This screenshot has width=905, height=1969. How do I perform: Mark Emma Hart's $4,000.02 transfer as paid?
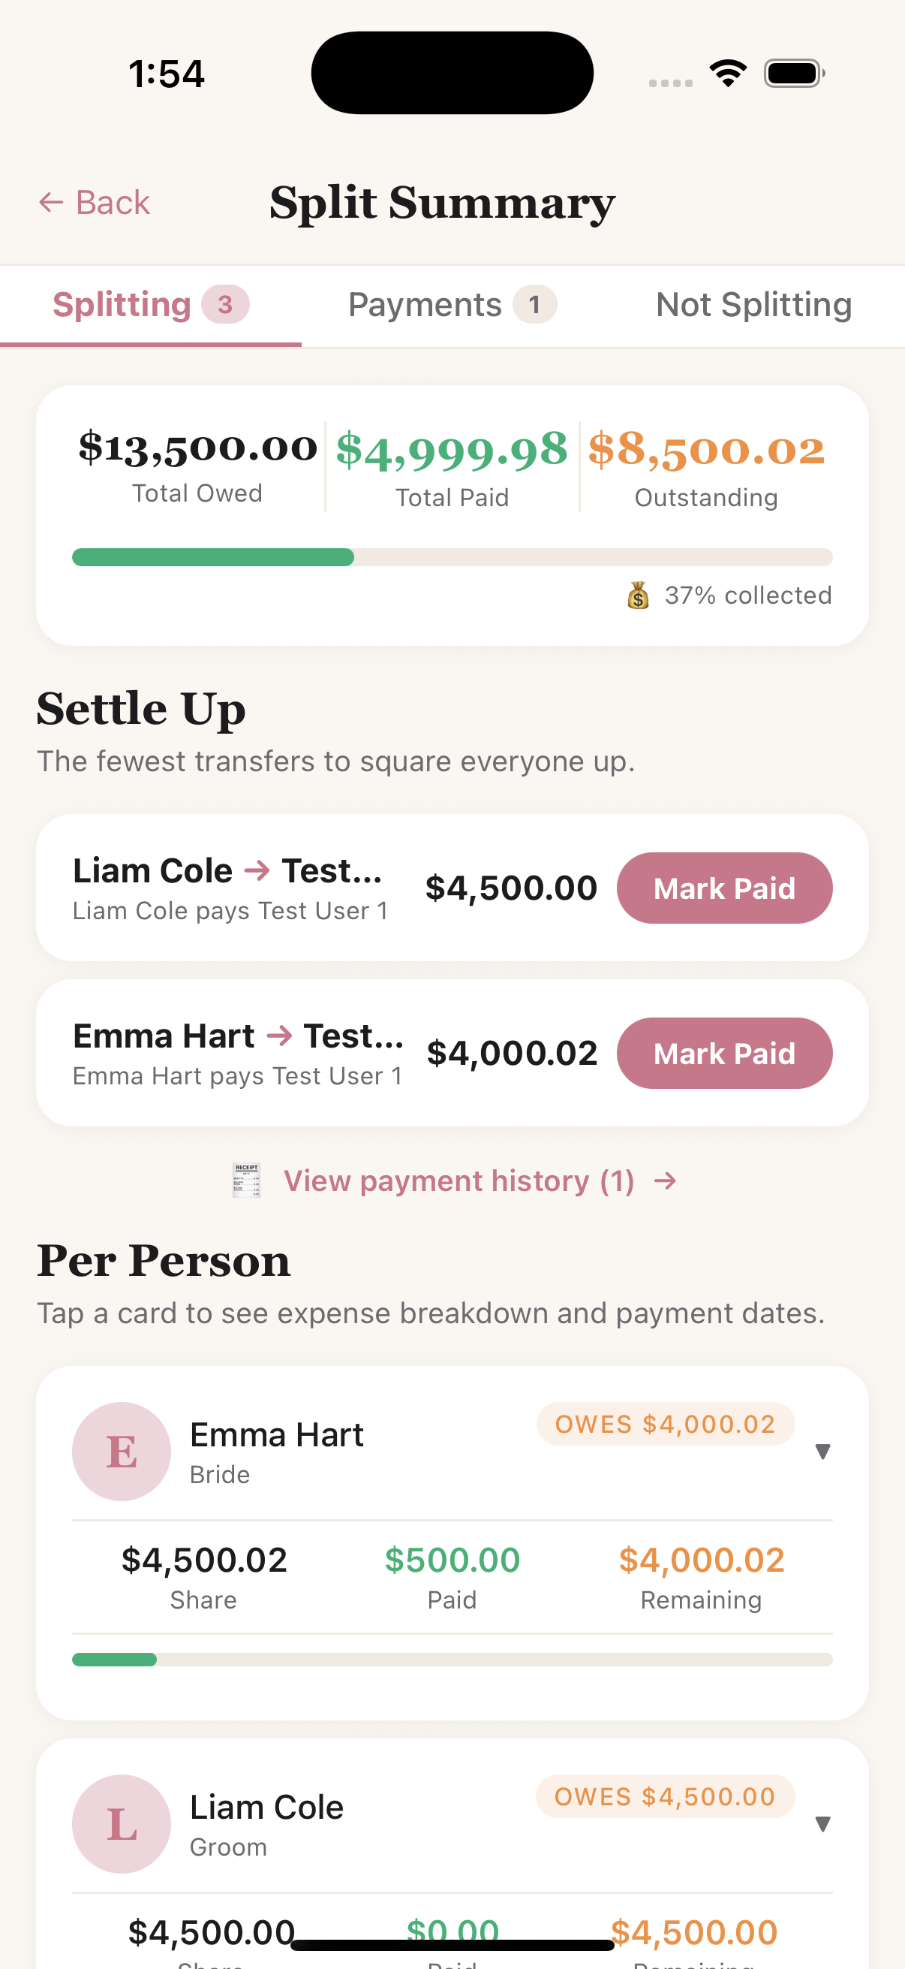724,1053
